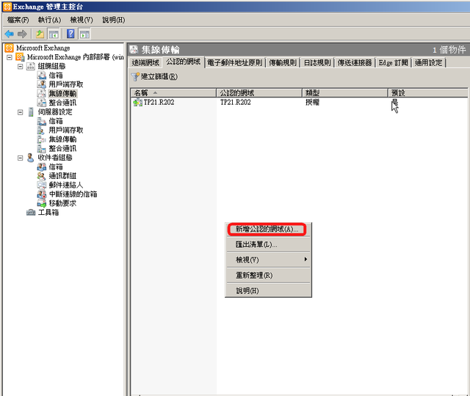Toggle the action pane toolbar icon

85,34
